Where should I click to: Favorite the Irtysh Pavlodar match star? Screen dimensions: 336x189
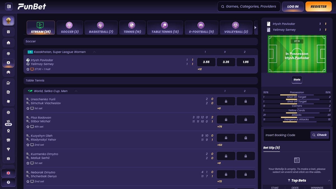pyautogui.click(x=28, y=69)
